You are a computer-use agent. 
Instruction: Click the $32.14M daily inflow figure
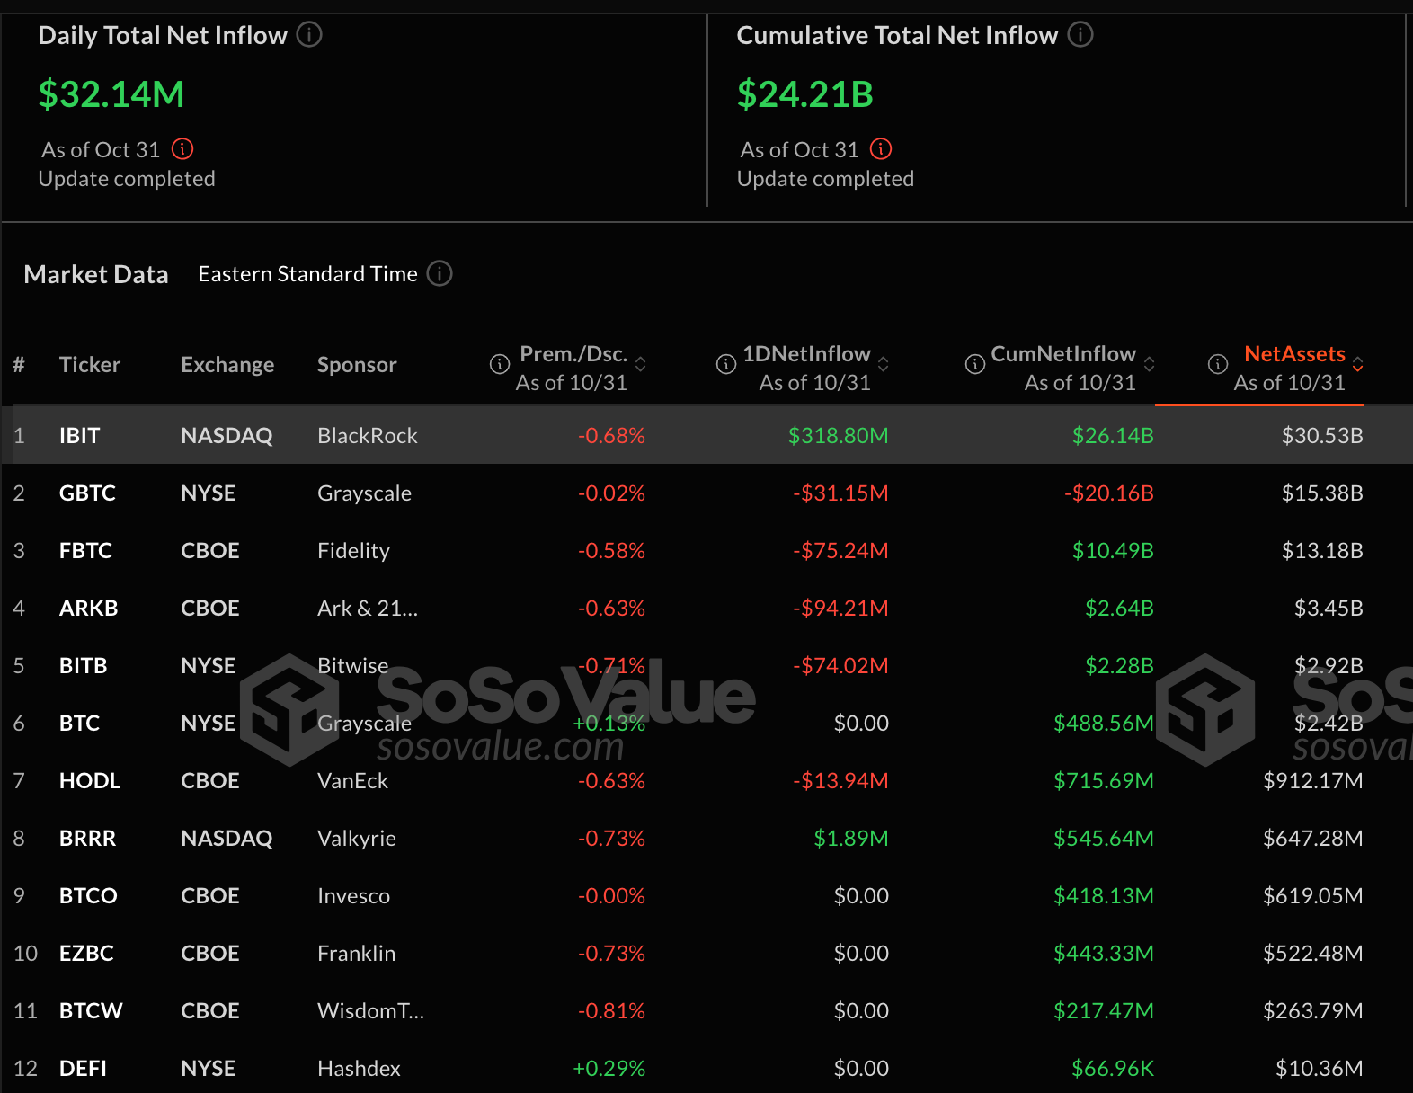click(x=111, y=94)
